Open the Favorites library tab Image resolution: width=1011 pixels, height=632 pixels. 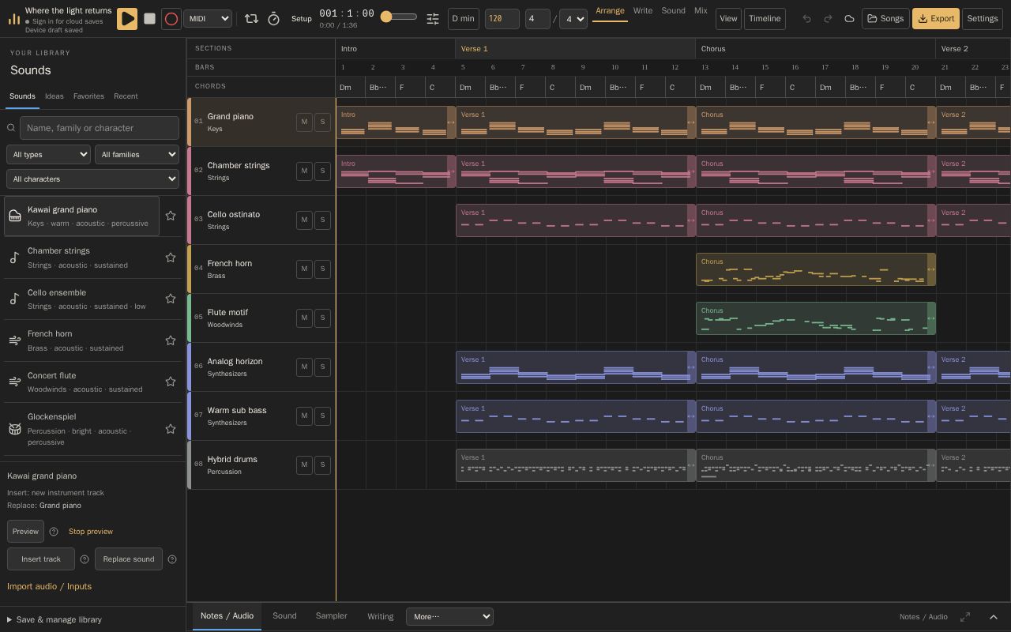coord(88,96)
